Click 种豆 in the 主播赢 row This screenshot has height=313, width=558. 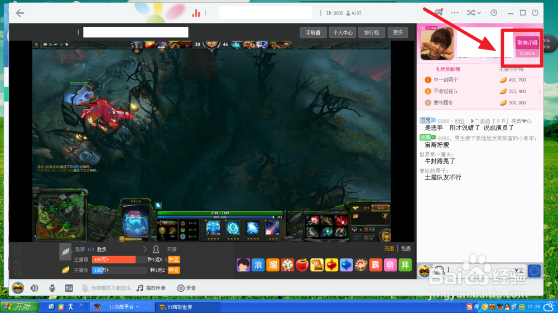pyautogui.click(x=174, y=260)
